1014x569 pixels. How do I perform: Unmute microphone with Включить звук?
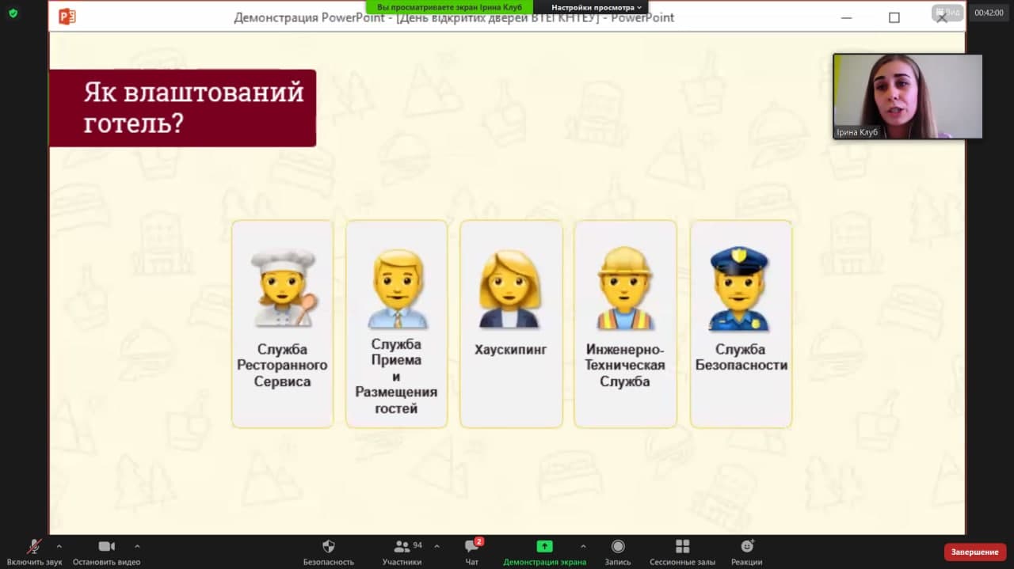34,547
